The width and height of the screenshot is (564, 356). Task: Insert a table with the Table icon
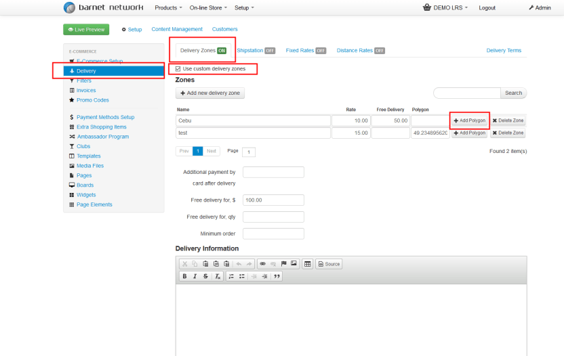pos(308,264)
